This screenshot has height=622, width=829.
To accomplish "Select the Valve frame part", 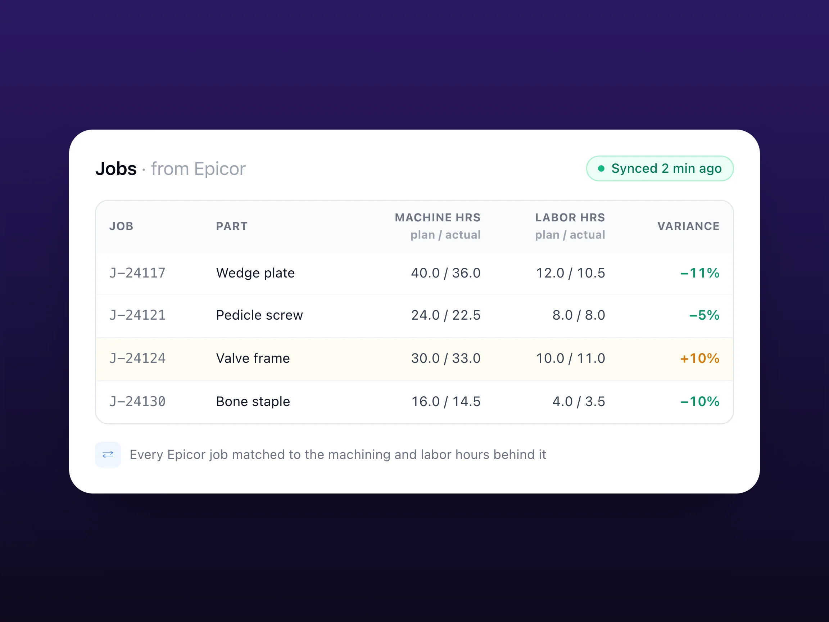I will [x=253, y=359].
